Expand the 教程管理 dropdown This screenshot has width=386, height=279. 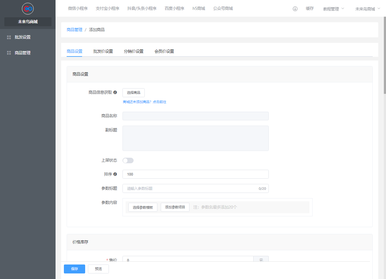coord(333,9)
